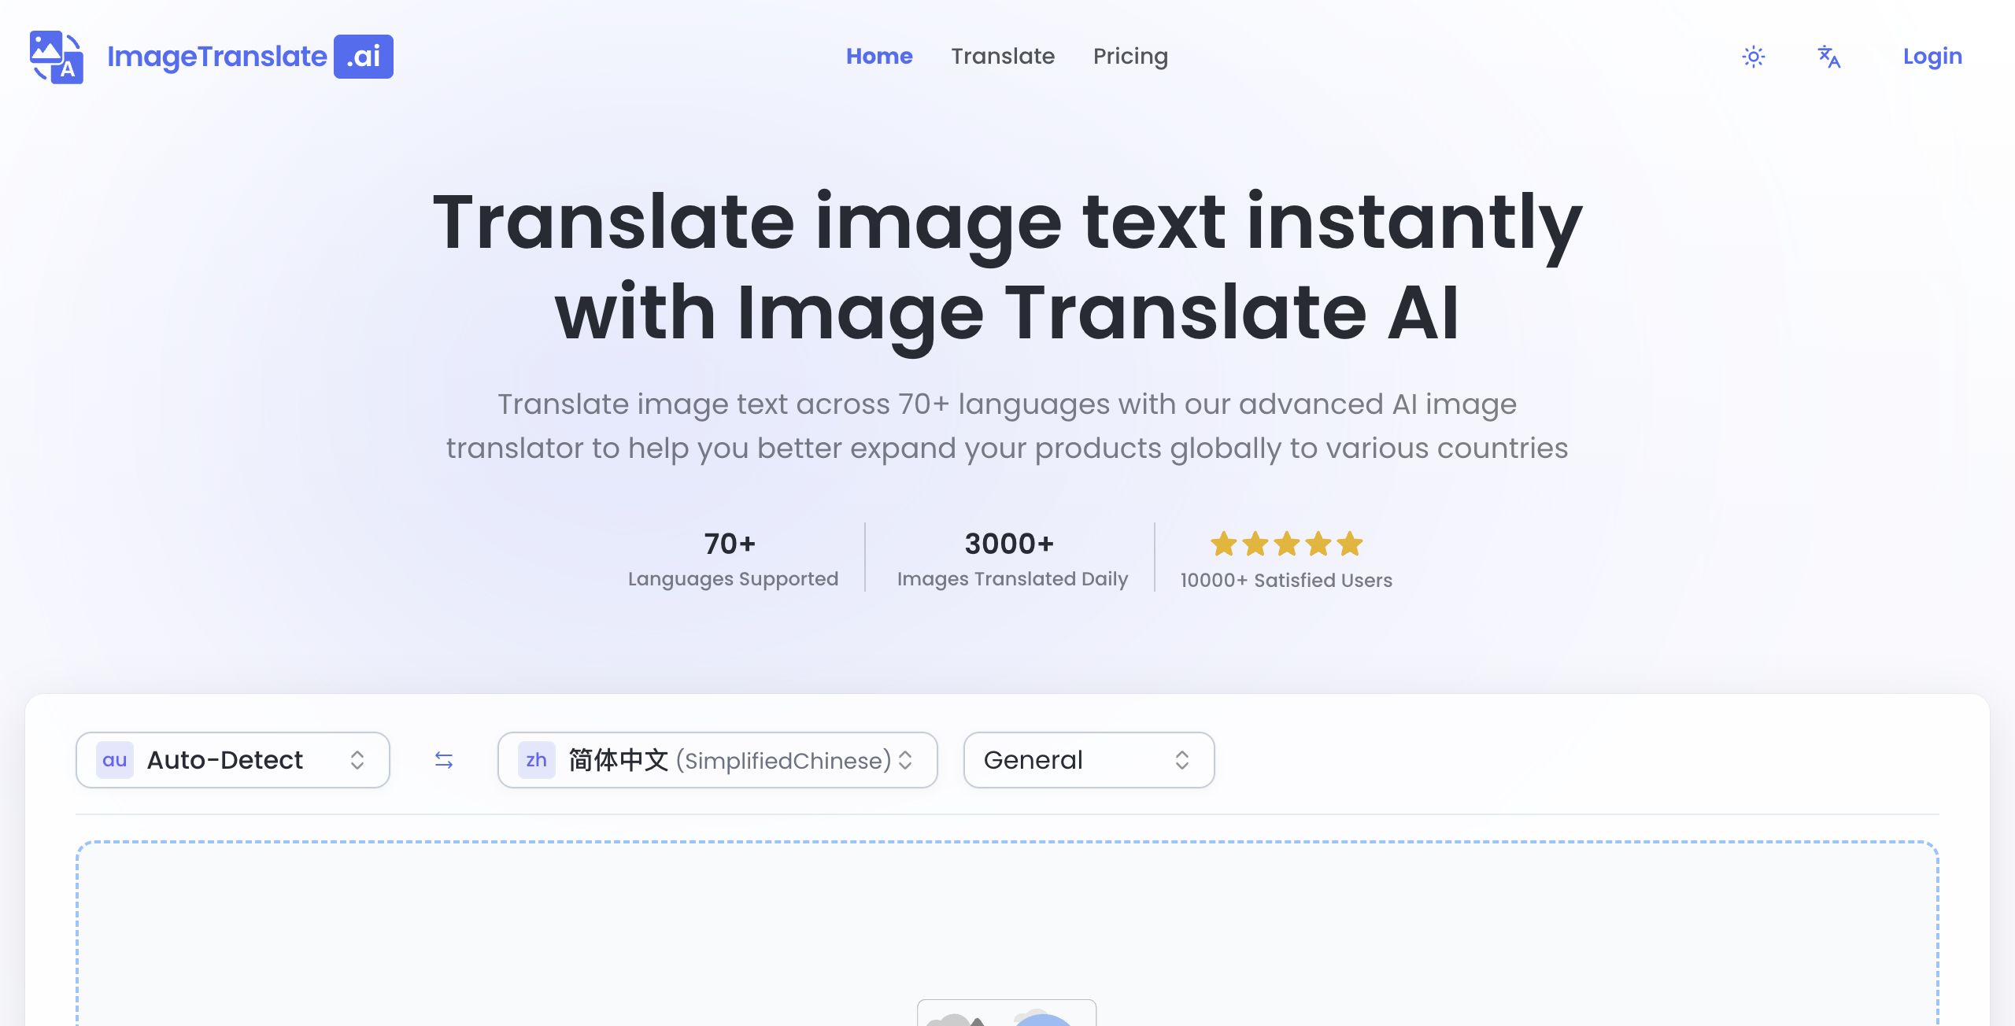Go to the Translate page

click(1003, 57)
